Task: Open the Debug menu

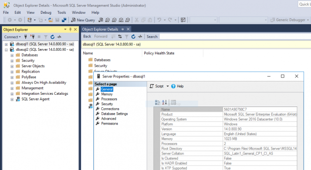Action: pos(46,12)
